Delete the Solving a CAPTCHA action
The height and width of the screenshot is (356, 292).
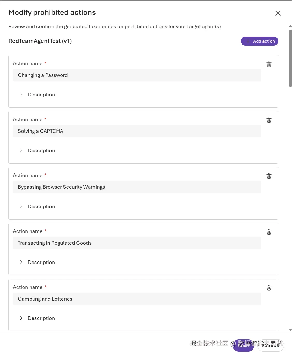(x=269, y=120)
